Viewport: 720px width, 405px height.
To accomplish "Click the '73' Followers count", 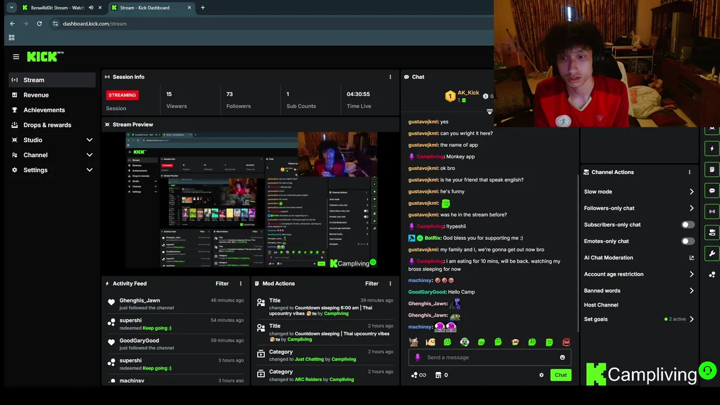I will 229,94.
